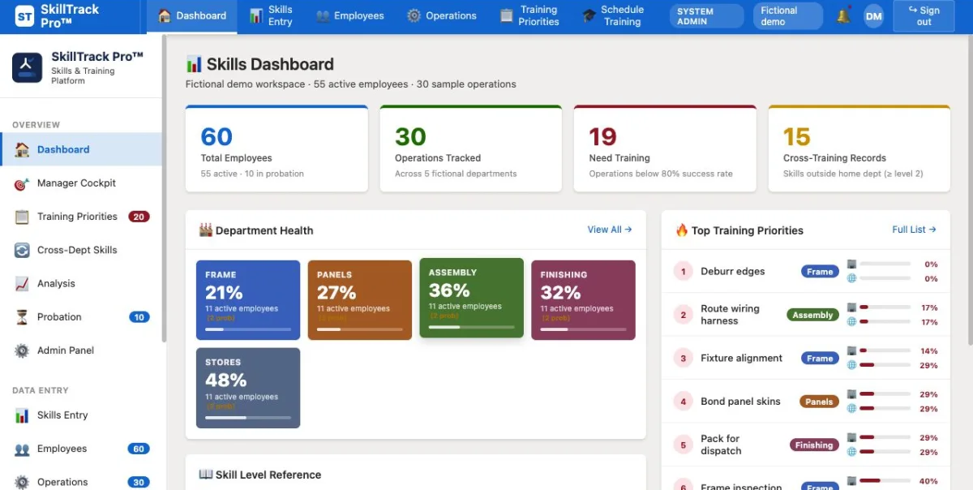
Task: Click the chart icon beside Analysis
Action: pyautogui.click(x=22, y=283)
